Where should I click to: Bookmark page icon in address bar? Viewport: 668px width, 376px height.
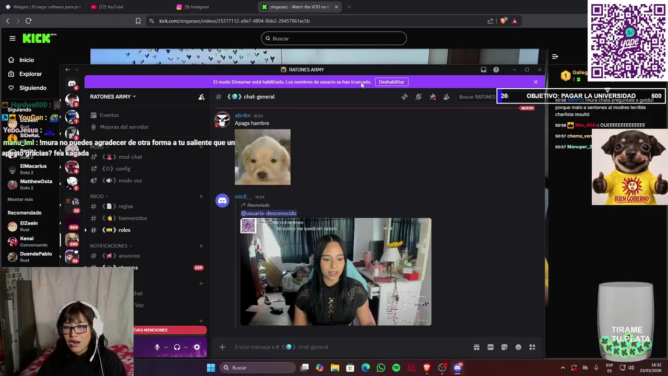[x=138, y=21]
